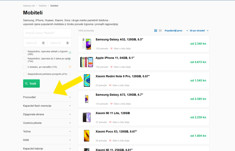Check Raspoloživost potrebno provjeriti filter
Screen dimensions: 235x151
(x=25, y=74)
